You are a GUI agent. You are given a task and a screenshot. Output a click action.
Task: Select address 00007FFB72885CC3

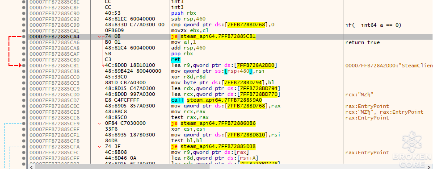[55, 82]
